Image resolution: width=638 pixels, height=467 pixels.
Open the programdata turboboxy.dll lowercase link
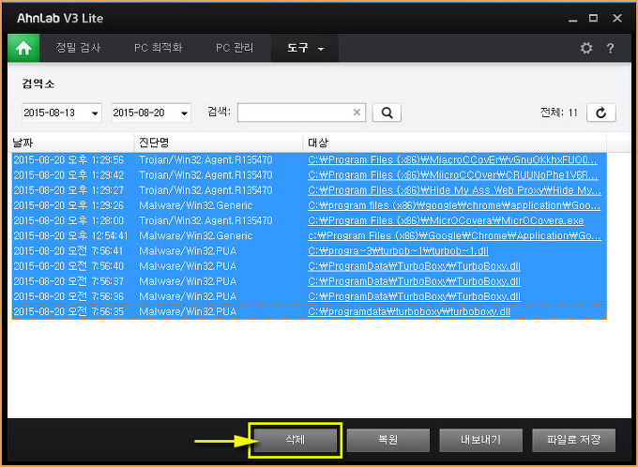[x=409, y=311]
